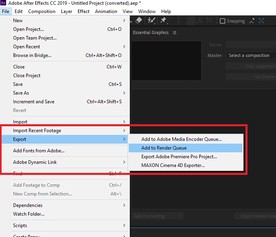
Task: Expand the Adobe Dynamic Link submenu
Action: click(x=124, y=162)
